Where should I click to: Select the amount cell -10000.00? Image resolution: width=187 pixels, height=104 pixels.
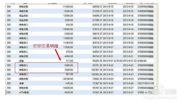coord(68,29)
